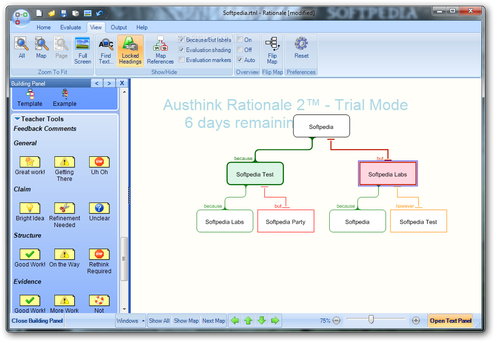This screenshot has width=495, height=342.
Task: Click the Open folder icon in quick access toolbar
Action: pyautogui.click(x=52, y=13)
